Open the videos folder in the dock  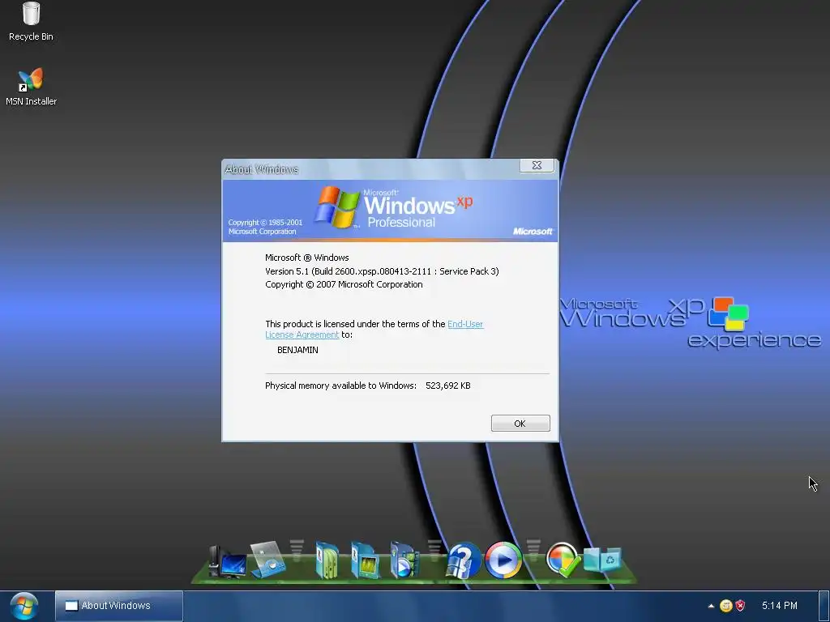point(404,560)
